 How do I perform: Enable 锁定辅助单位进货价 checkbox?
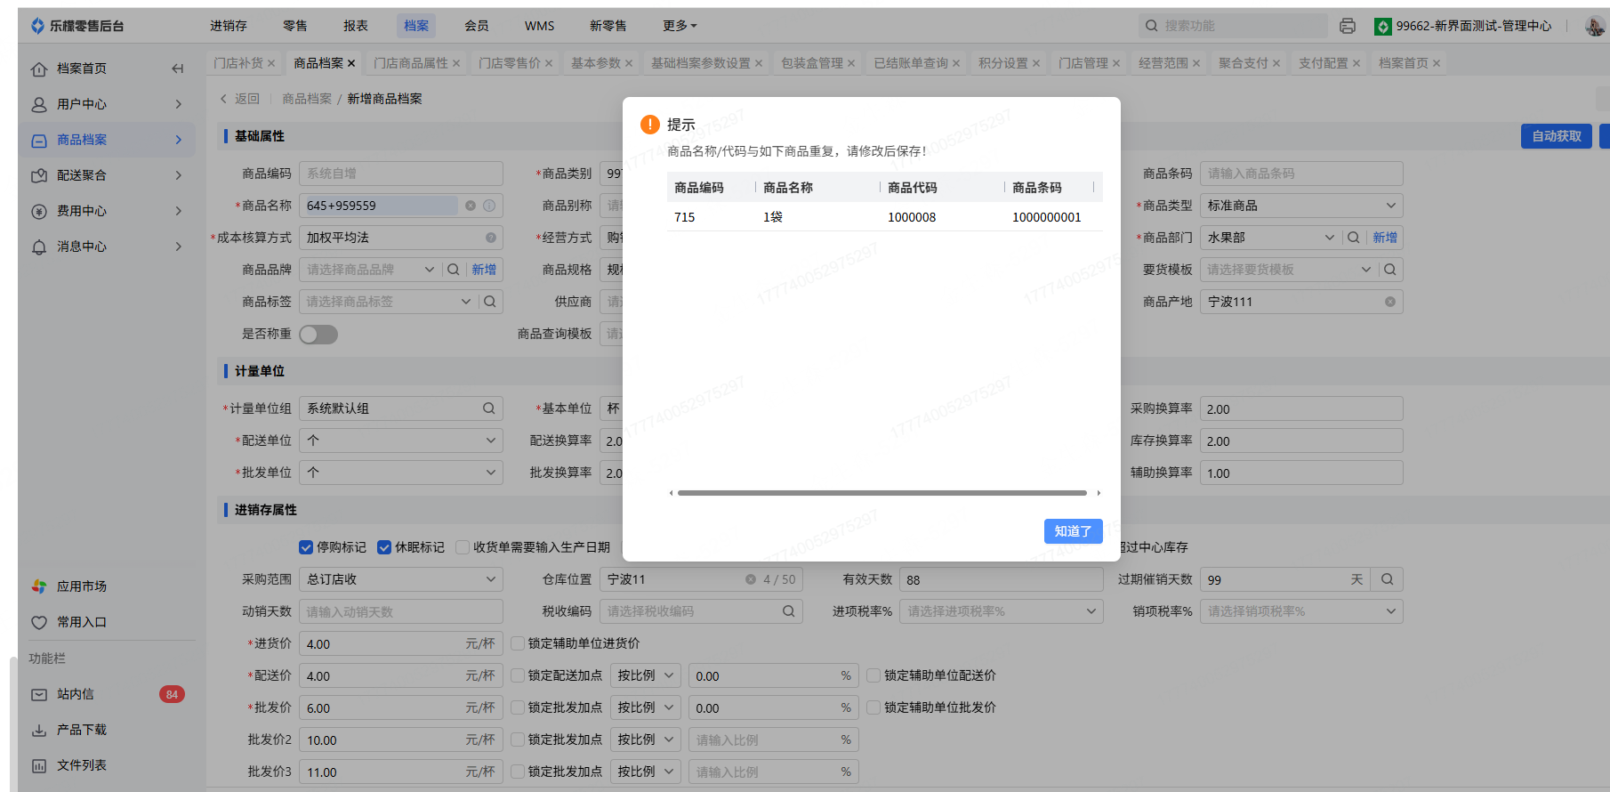(518, 643)
